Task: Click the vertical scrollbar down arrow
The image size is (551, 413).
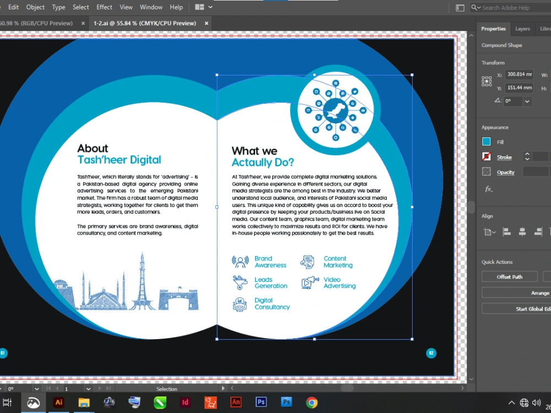Action: [471, 379]
